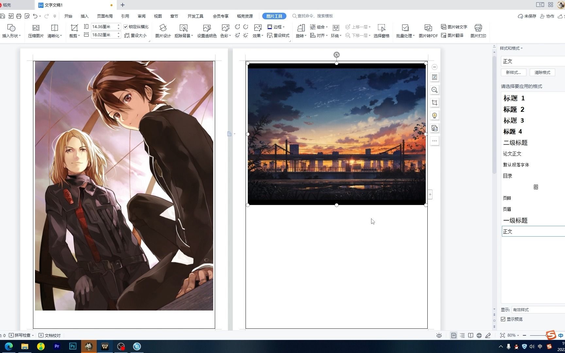
Task: Open the 视图 ribbon tab
Action: click(x=158, y=16)
